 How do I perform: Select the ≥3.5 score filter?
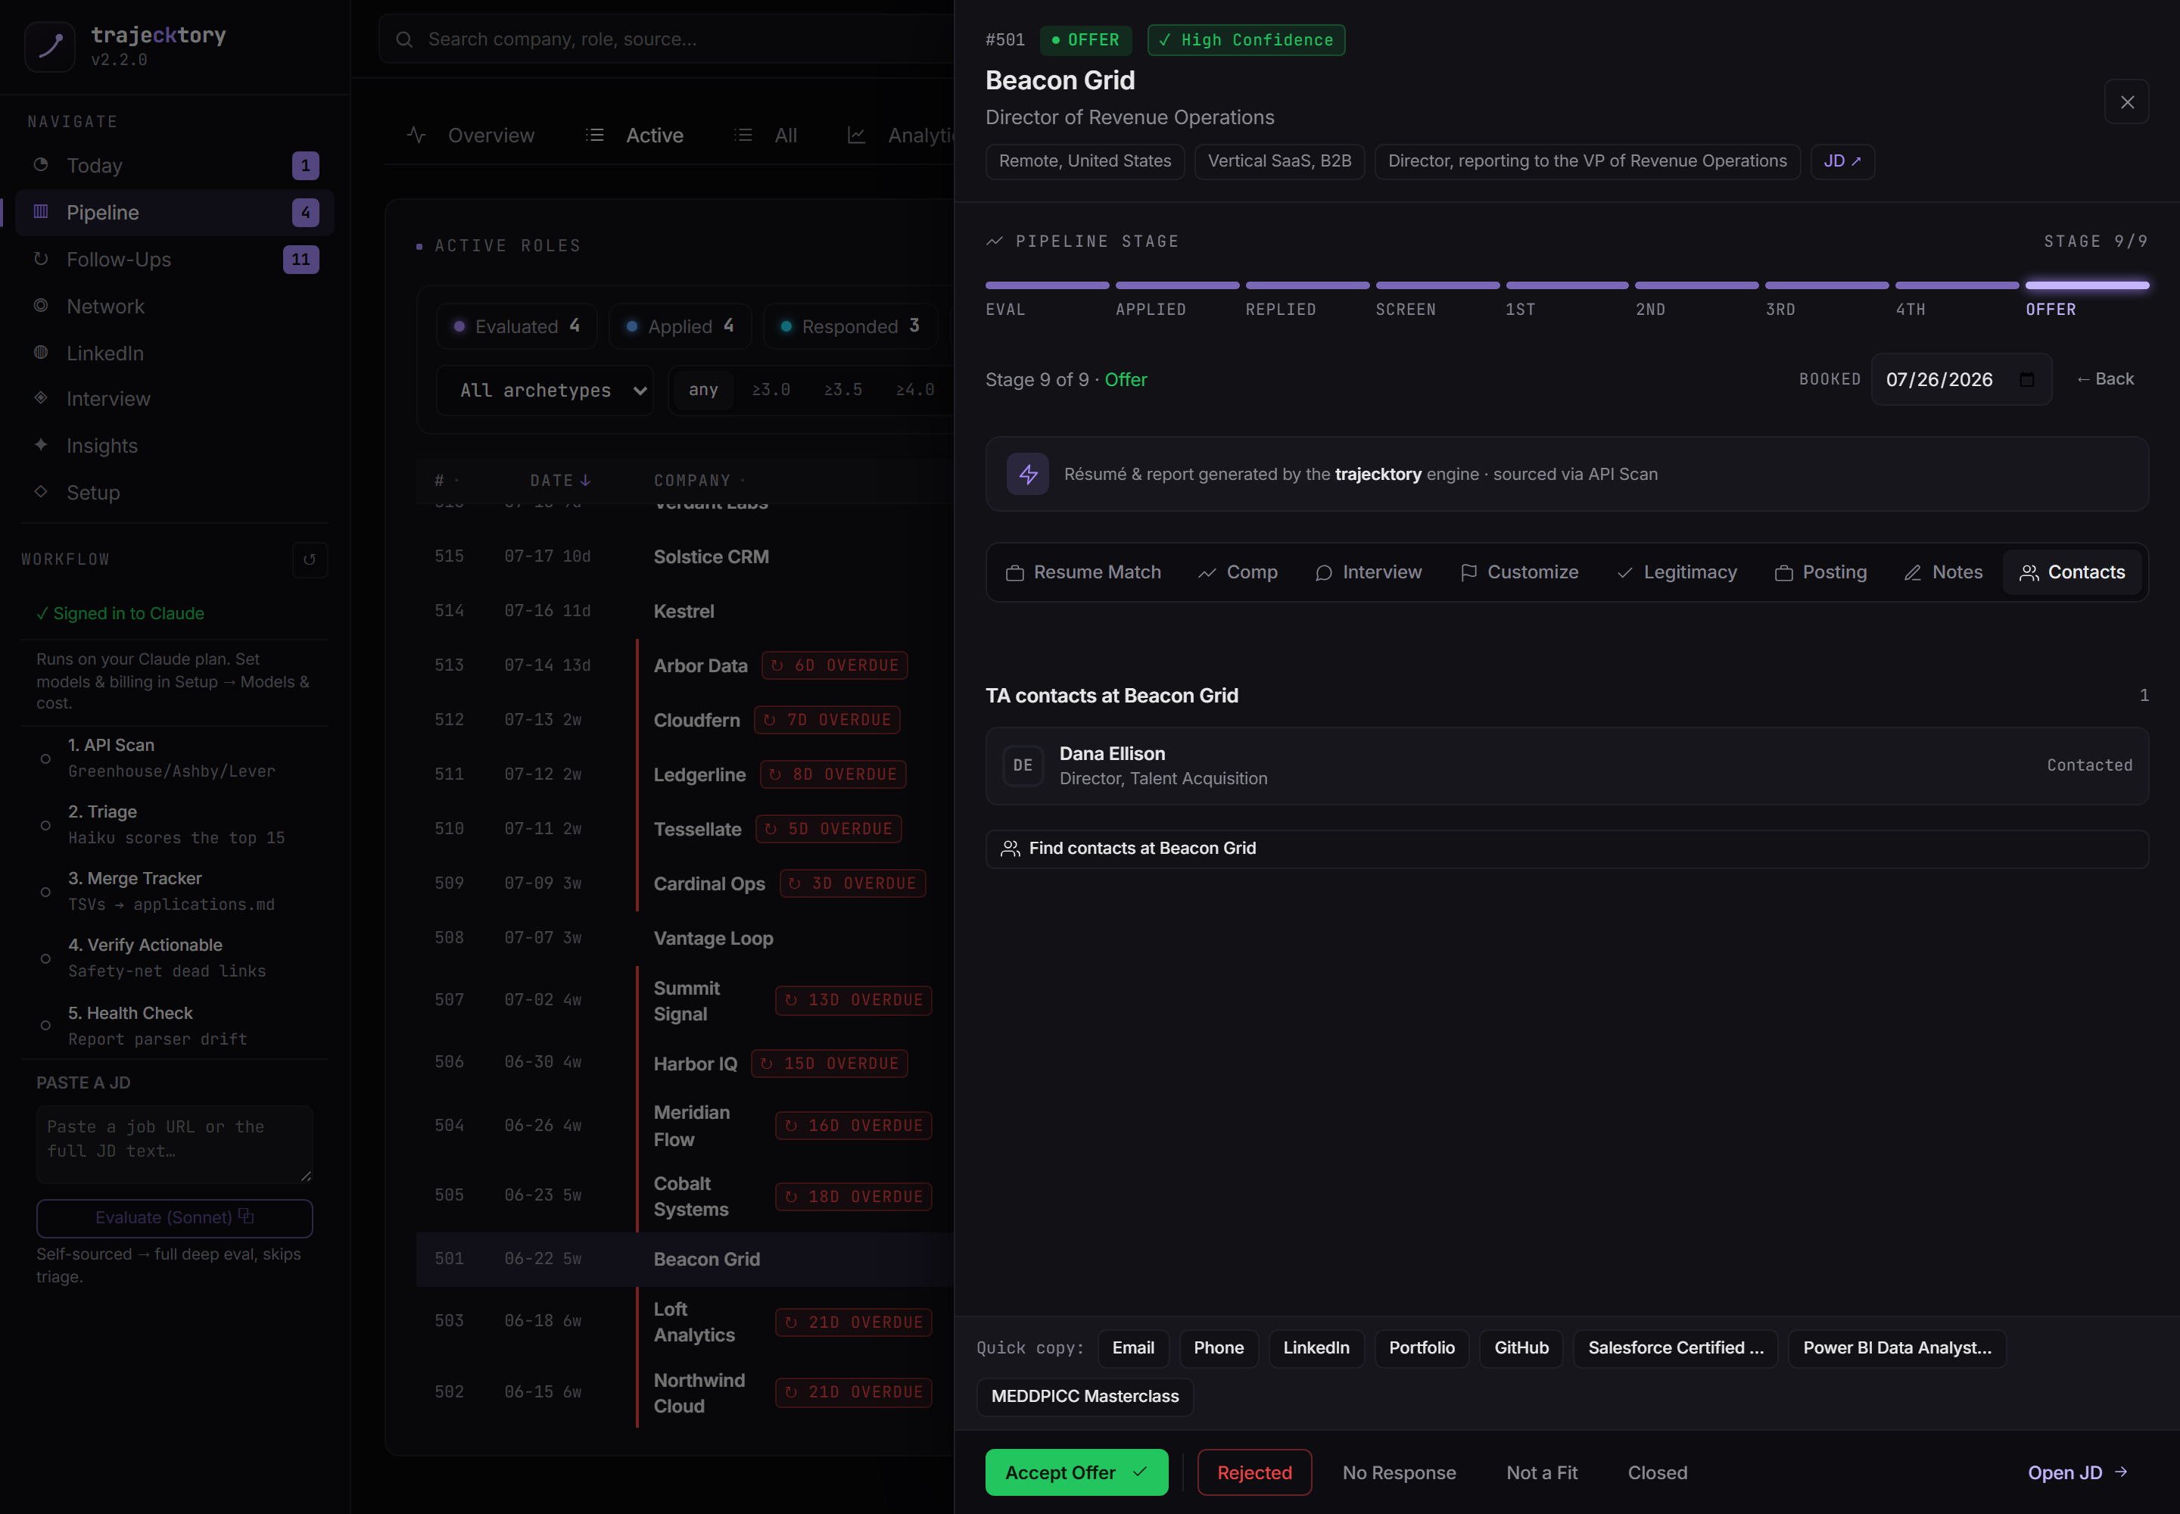[x=843, y=390]
